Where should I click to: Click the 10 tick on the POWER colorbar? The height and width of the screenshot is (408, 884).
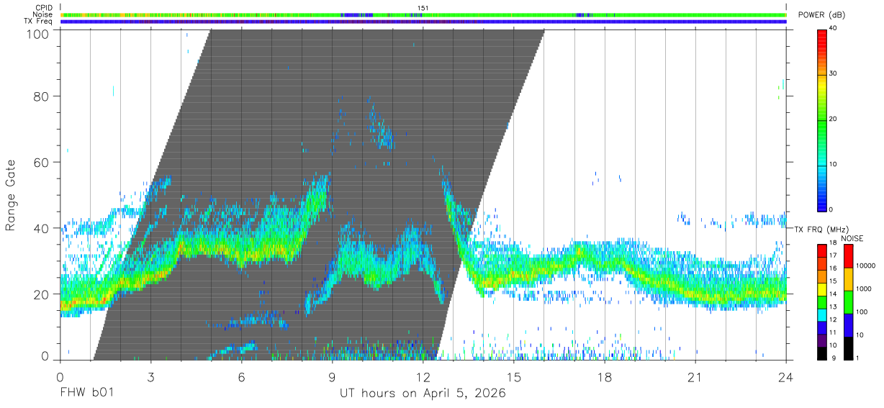pyautogui.click(x=833, y=164)
